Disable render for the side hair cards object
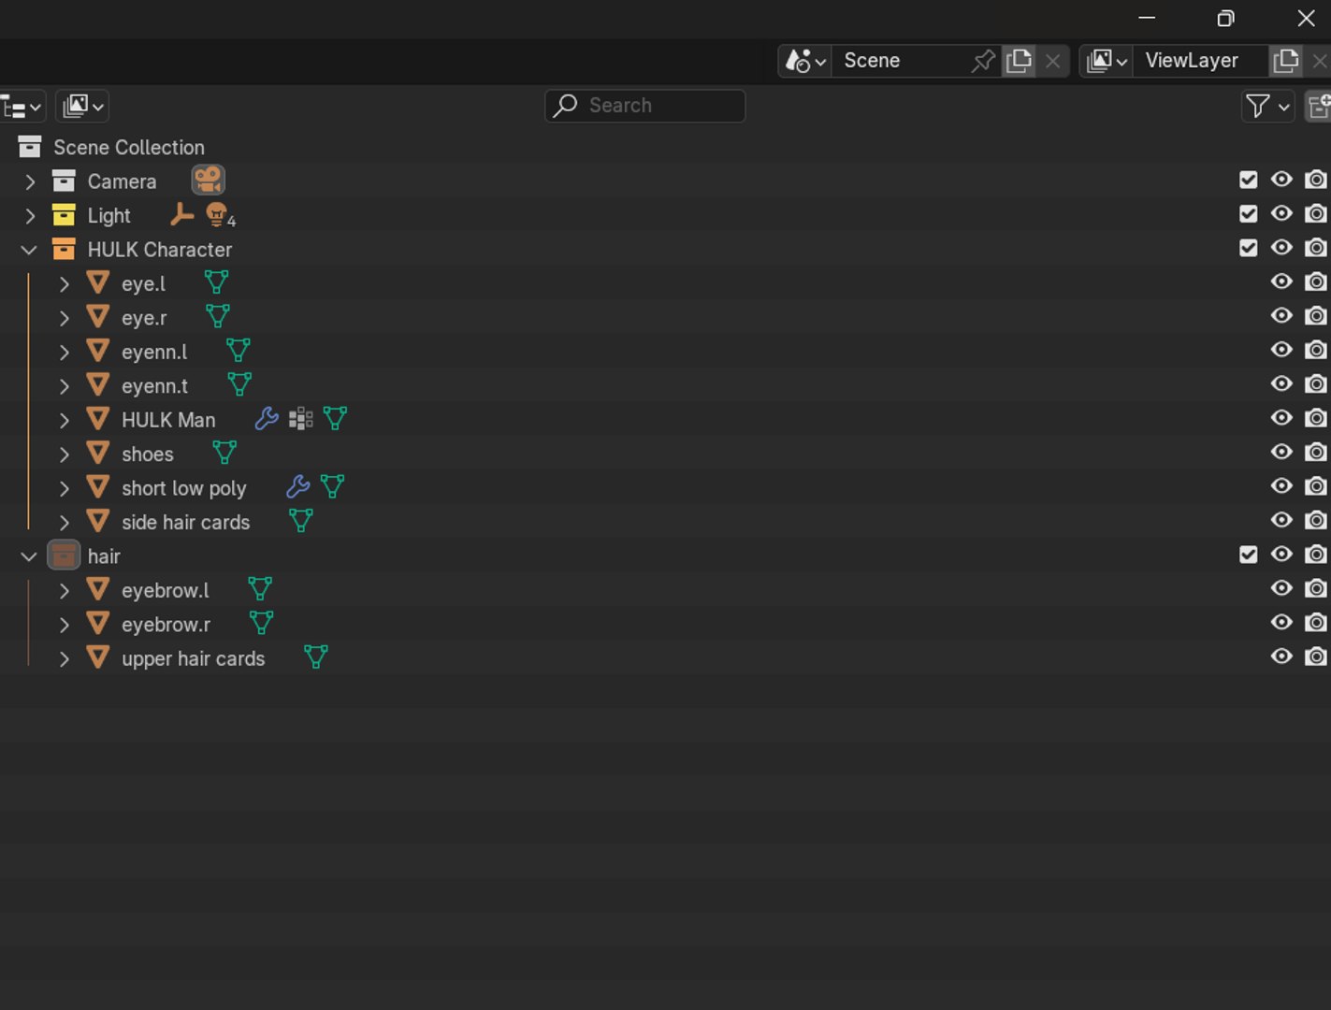 point(1316,521)
